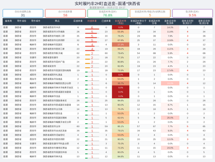Click the 存在待揽网点数 card showing 31
Image resolution: width=215 pixels, height=162 pixels.
point(23,13)
